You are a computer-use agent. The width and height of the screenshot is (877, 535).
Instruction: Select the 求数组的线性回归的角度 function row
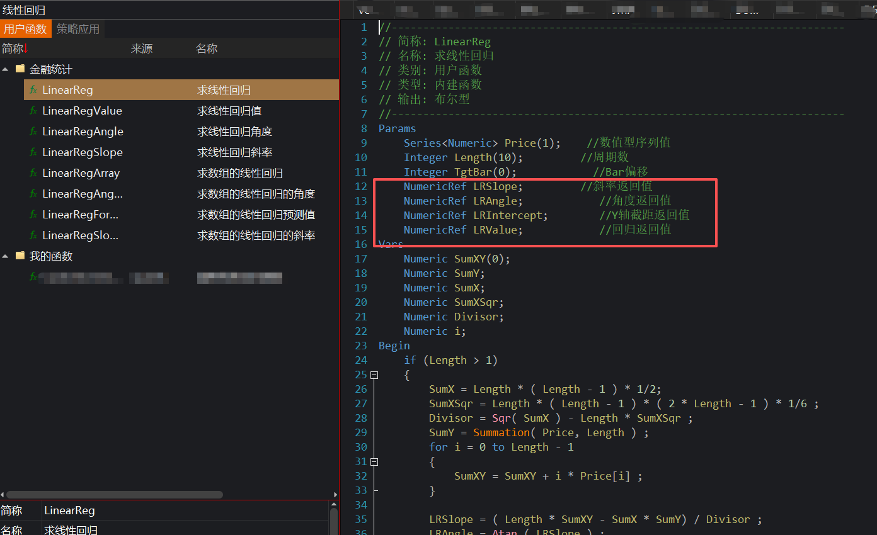[x=256, y=194]
